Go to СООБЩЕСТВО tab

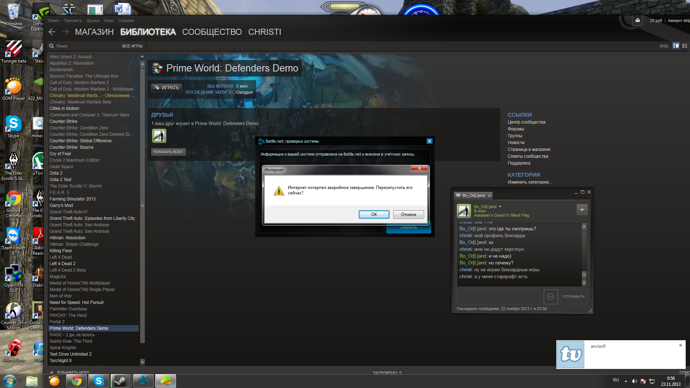(212, 32)
